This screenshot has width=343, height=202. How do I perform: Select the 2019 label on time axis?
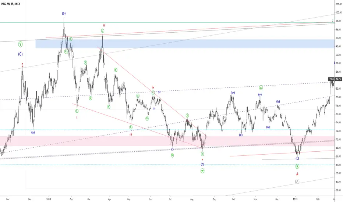point(295,199)
